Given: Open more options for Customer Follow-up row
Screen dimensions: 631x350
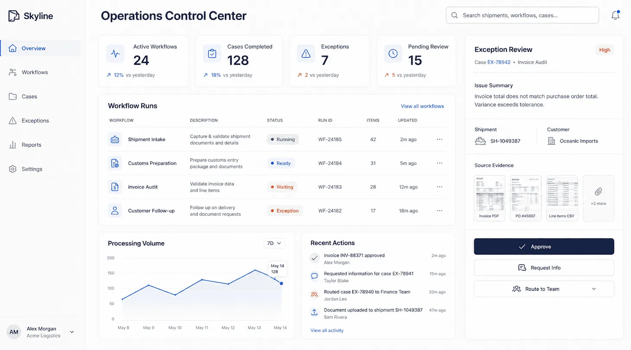Looking at the screenshot, I should point(440,211).
